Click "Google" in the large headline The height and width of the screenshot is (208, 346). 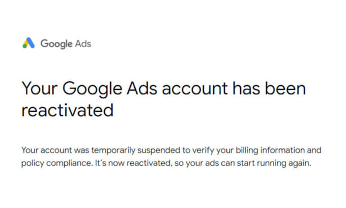[x=92, y=90]
